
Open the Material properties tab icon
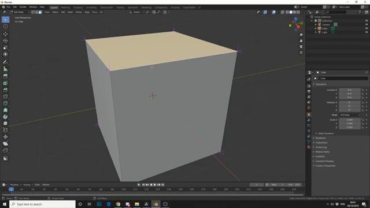point(309,147)
